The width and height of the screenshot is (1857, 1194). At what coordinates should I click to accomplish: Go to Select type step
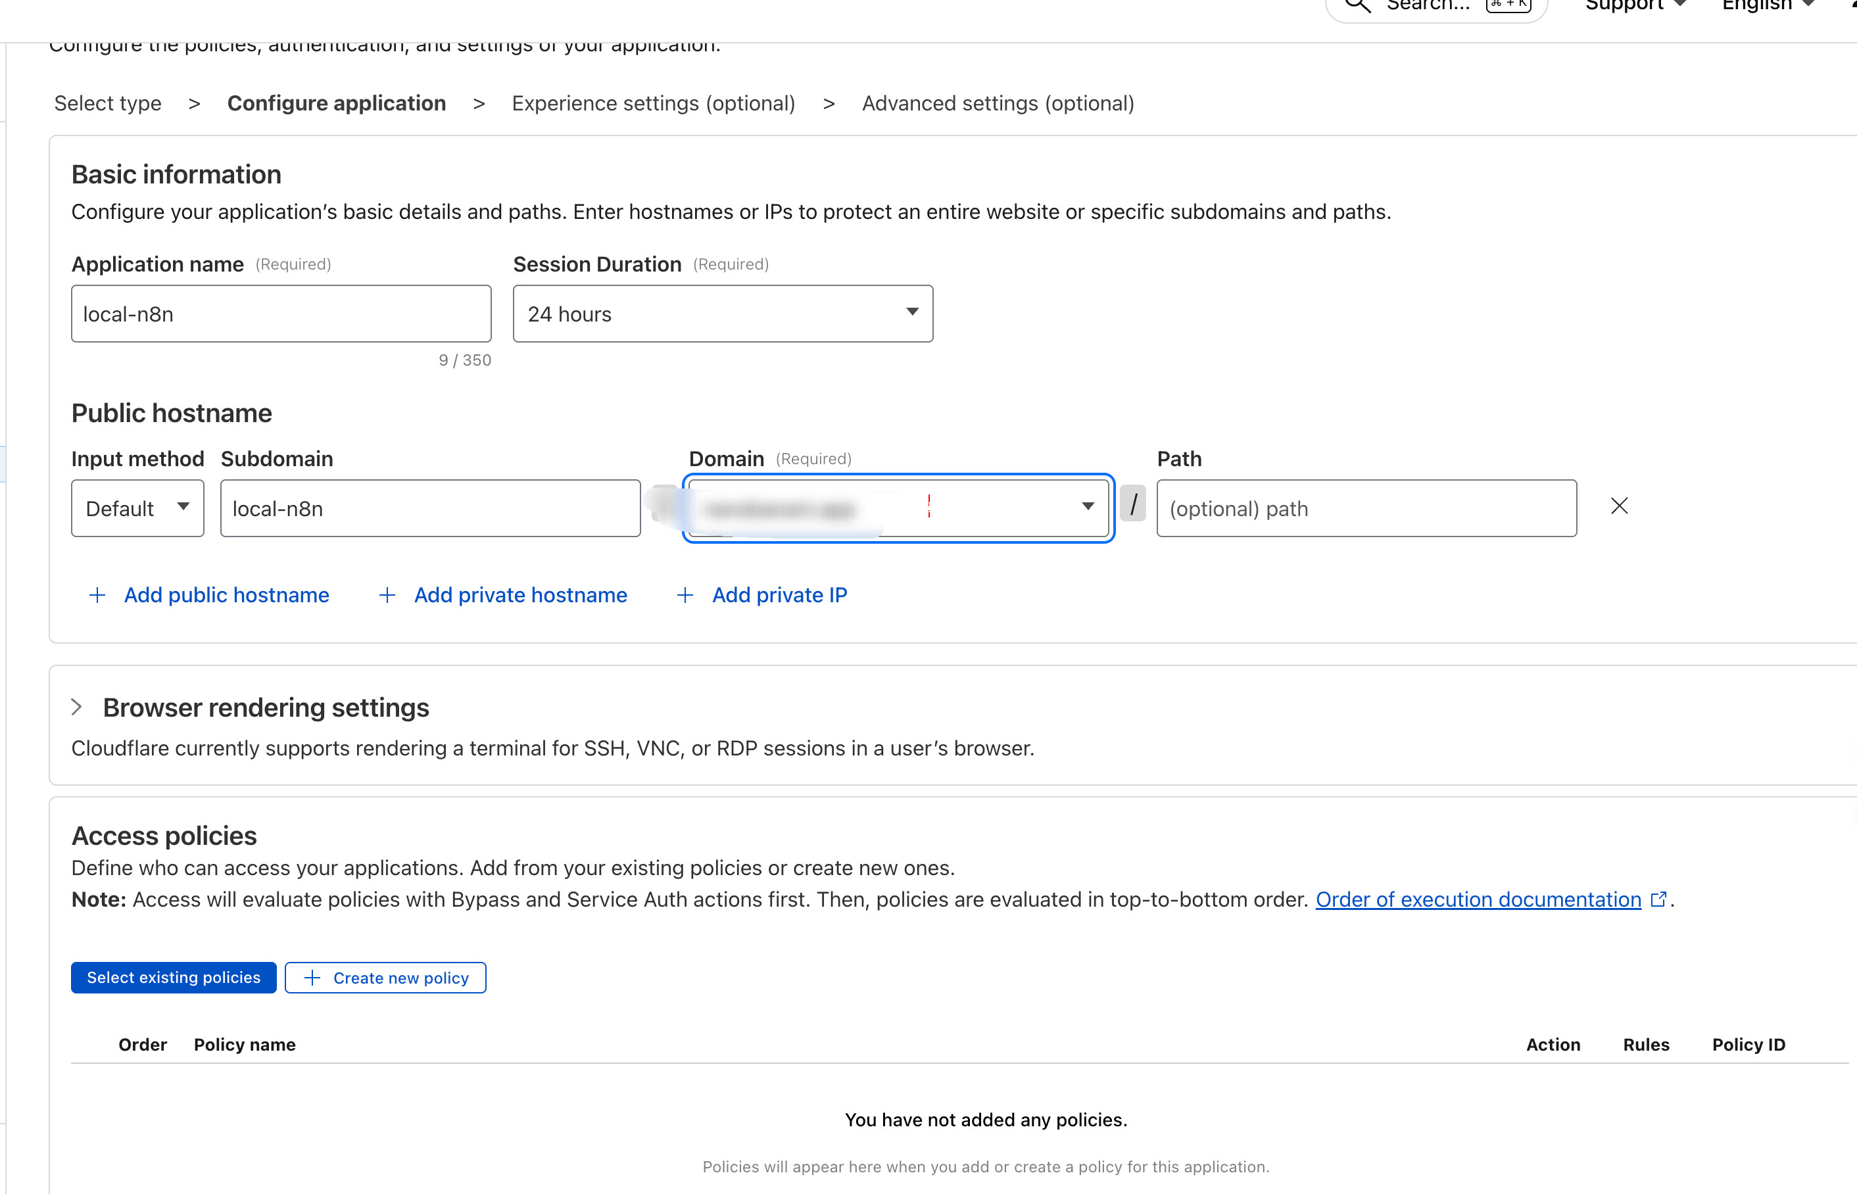pyautogui.click(x=108, y=103)
